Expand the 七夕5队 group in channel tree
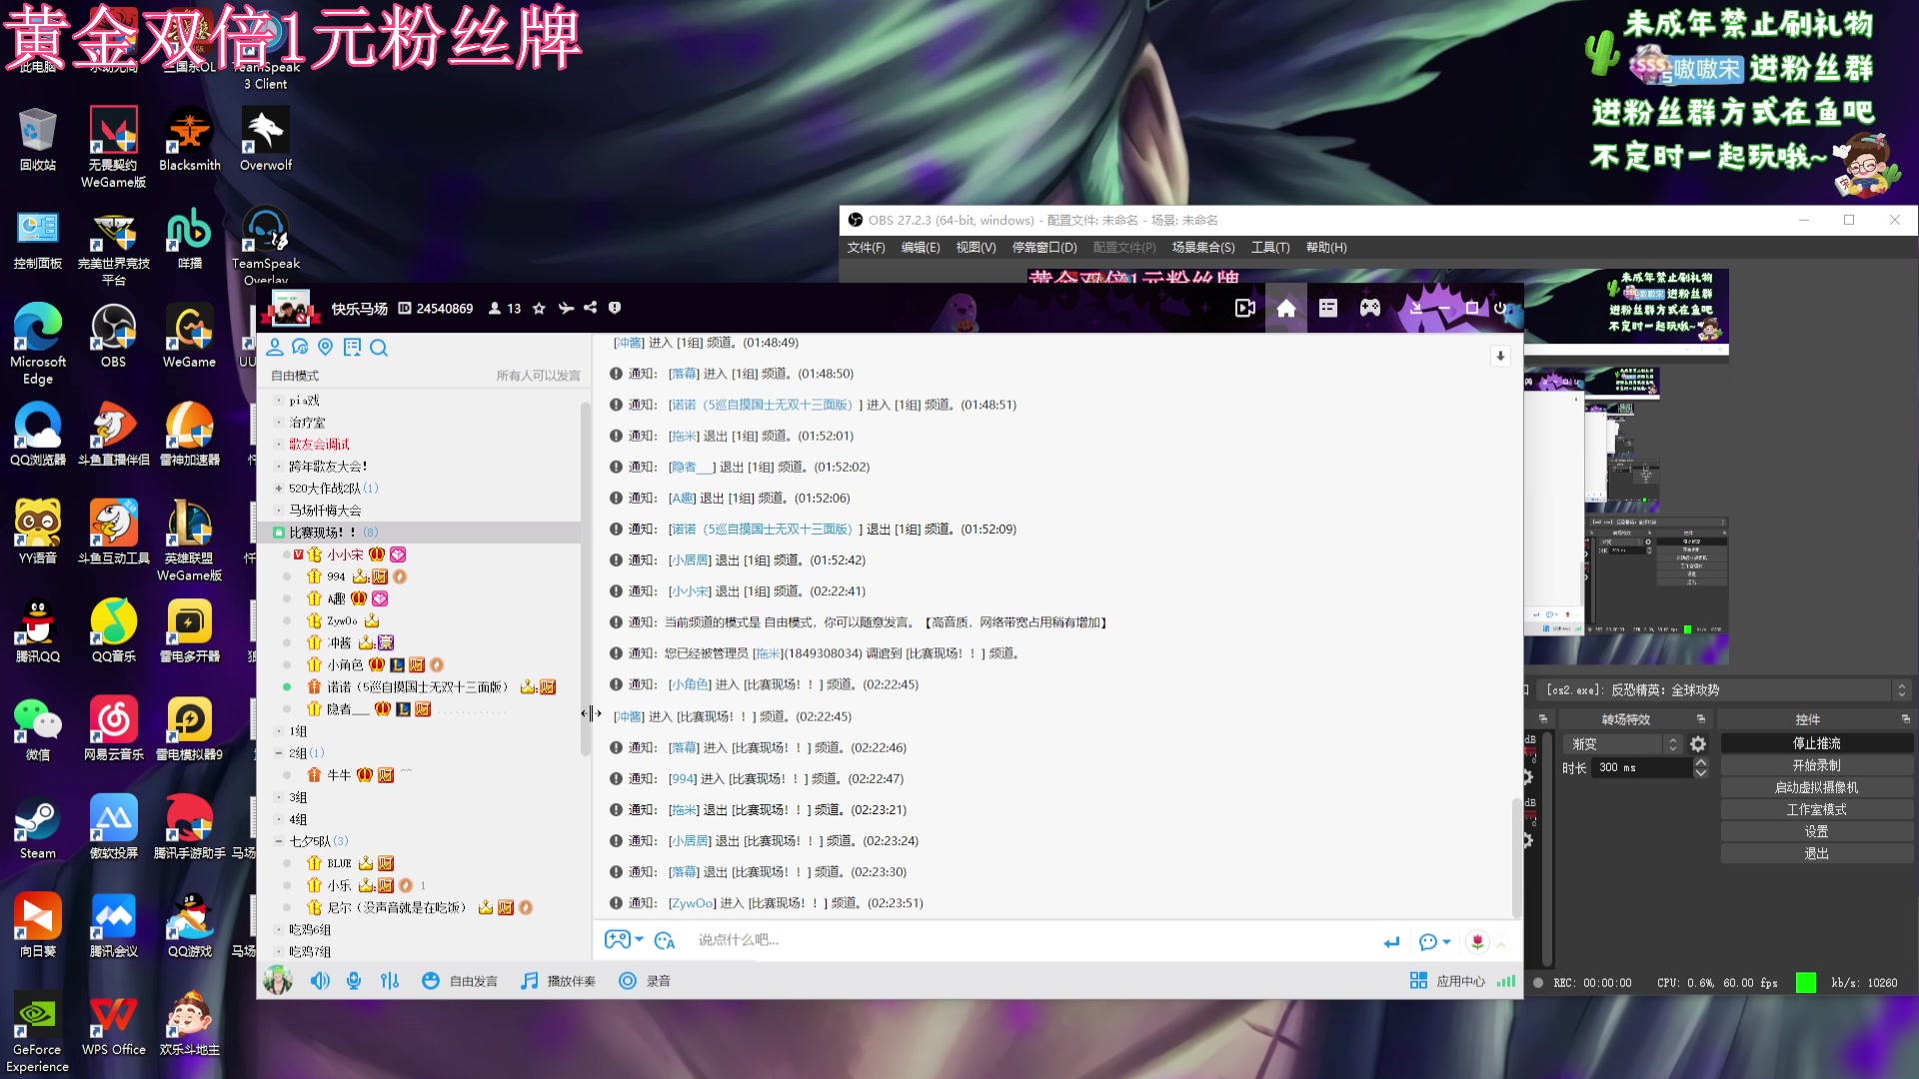This screenshot has width=1919, height=1079. click(x=280, y=840)
